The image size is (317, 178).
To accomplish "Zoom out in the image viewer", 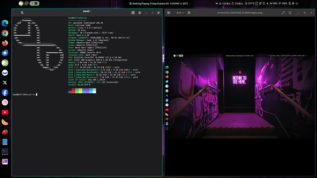I will (169, 13).
